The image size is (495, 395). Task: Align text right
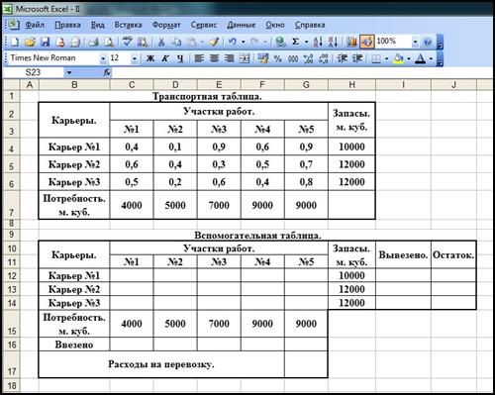click(229, 58)
